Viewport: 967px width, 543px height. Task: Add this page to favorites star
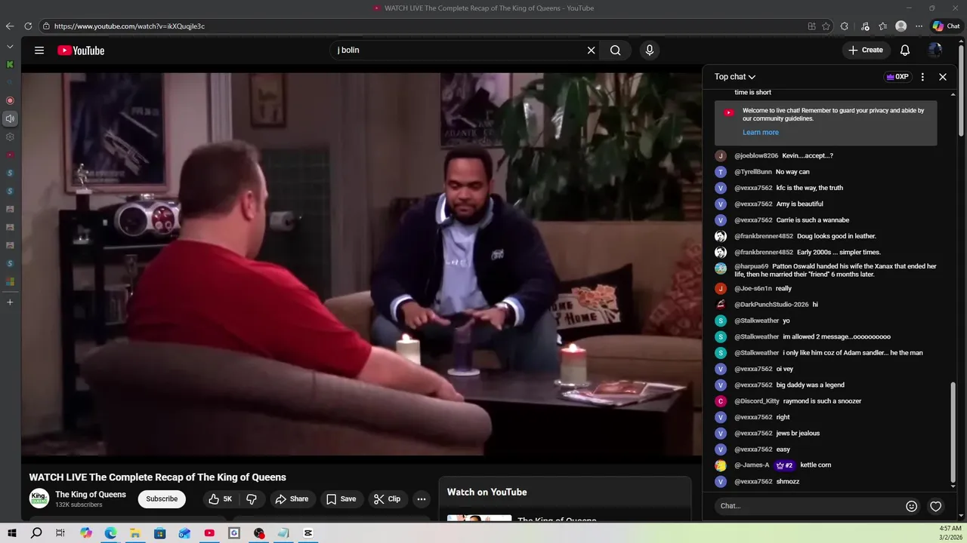click(x=826, y=26)
